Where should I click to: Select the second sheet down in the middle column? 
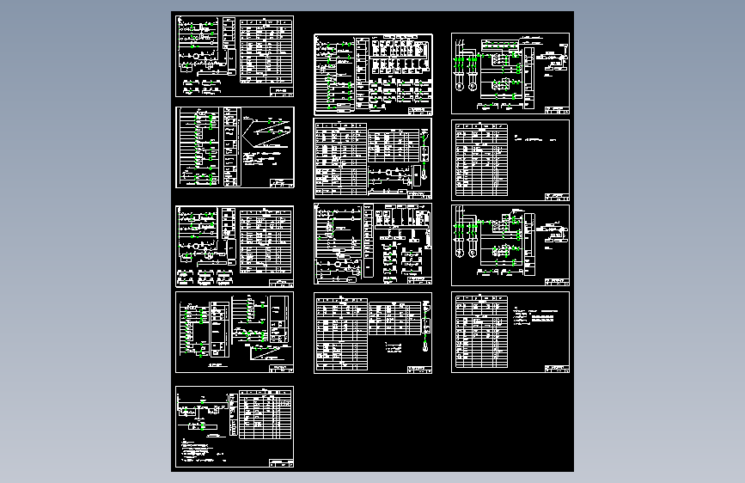(x=373, y=158)
